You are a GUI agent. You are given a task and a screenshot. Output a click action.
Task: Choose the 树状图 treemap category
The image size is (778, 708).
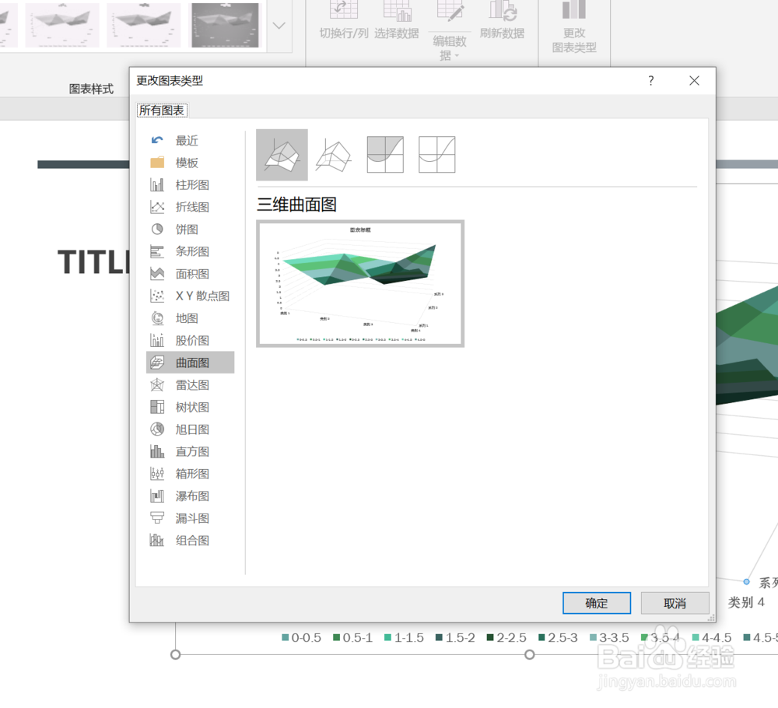[x=190, y=408]
